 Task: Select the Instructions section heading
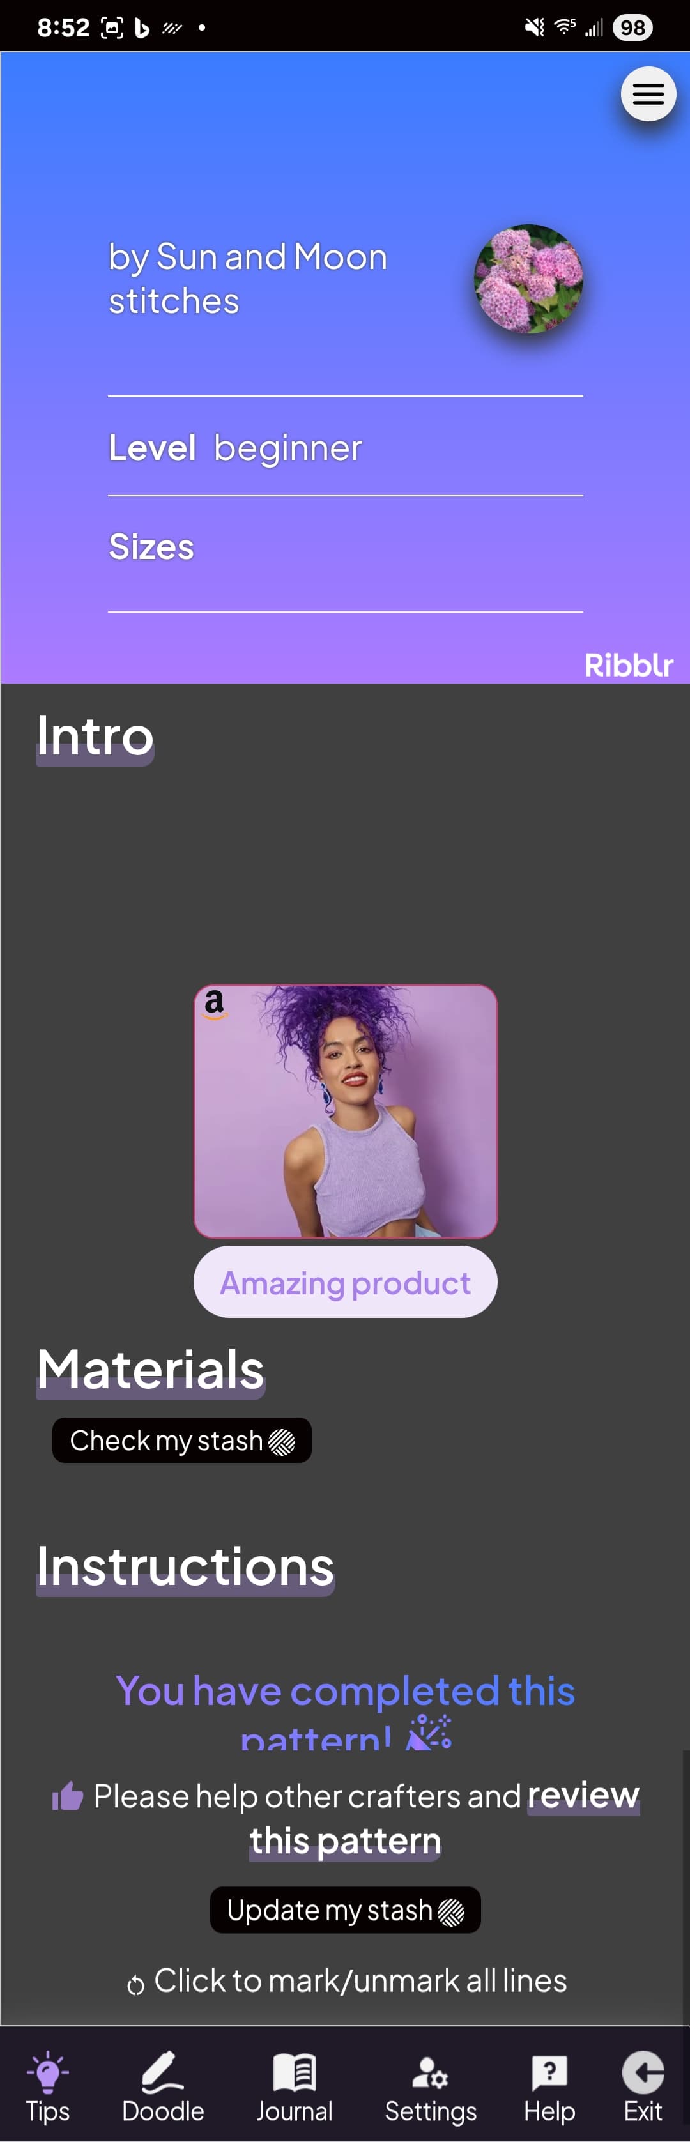185,1566
